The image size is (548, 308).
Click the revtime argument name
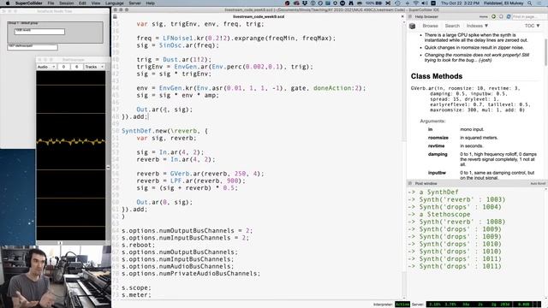click(436, 146)
